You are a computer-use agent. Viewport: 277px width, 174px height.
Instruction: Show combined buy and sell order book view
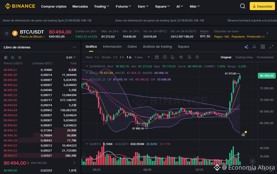[6, 57]
